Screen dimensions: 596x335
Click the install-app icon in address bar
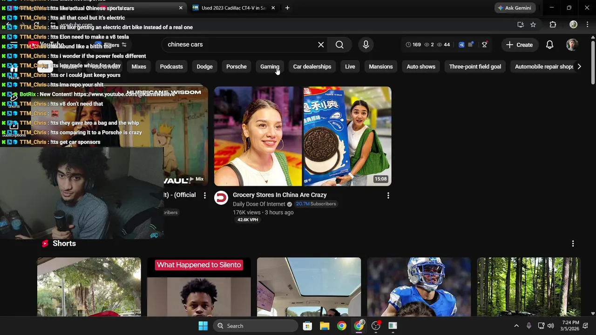pyautogui.click(x=521, y=25)
